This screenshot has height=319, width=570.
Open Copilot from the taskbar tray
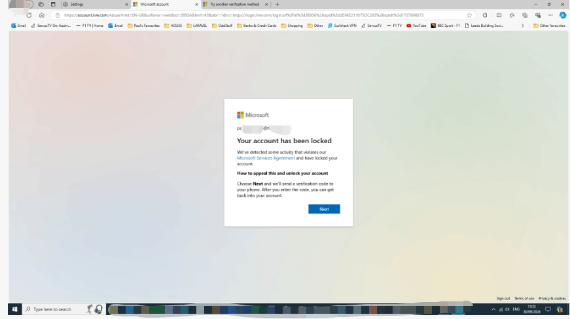click(560, 309)
